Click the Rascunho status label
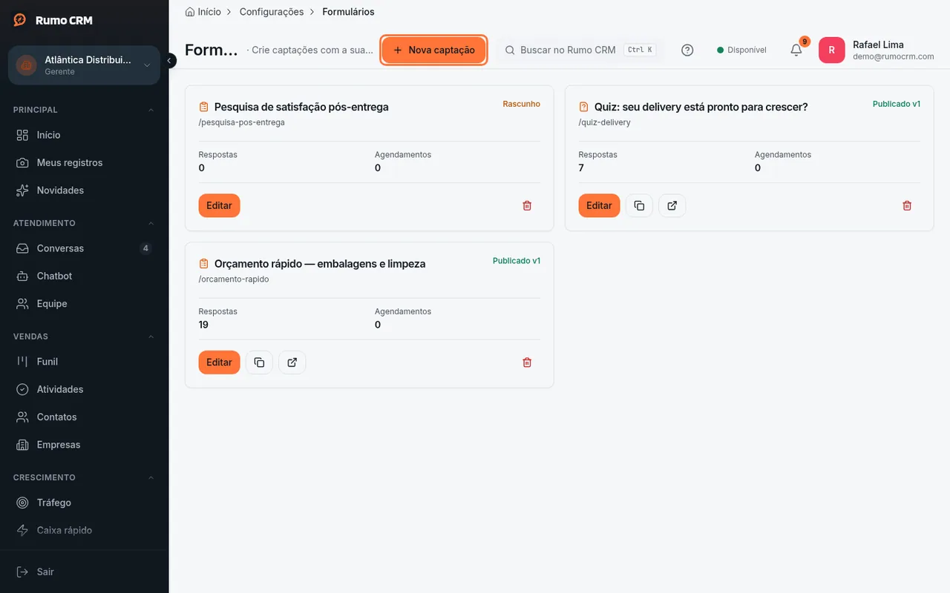 pos(521,104)
